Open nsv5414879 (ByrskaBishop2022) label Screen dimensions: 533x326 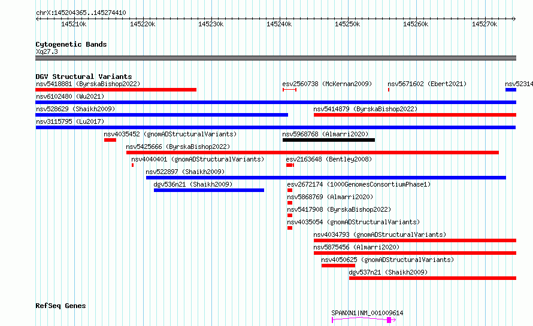coord(365,109)
